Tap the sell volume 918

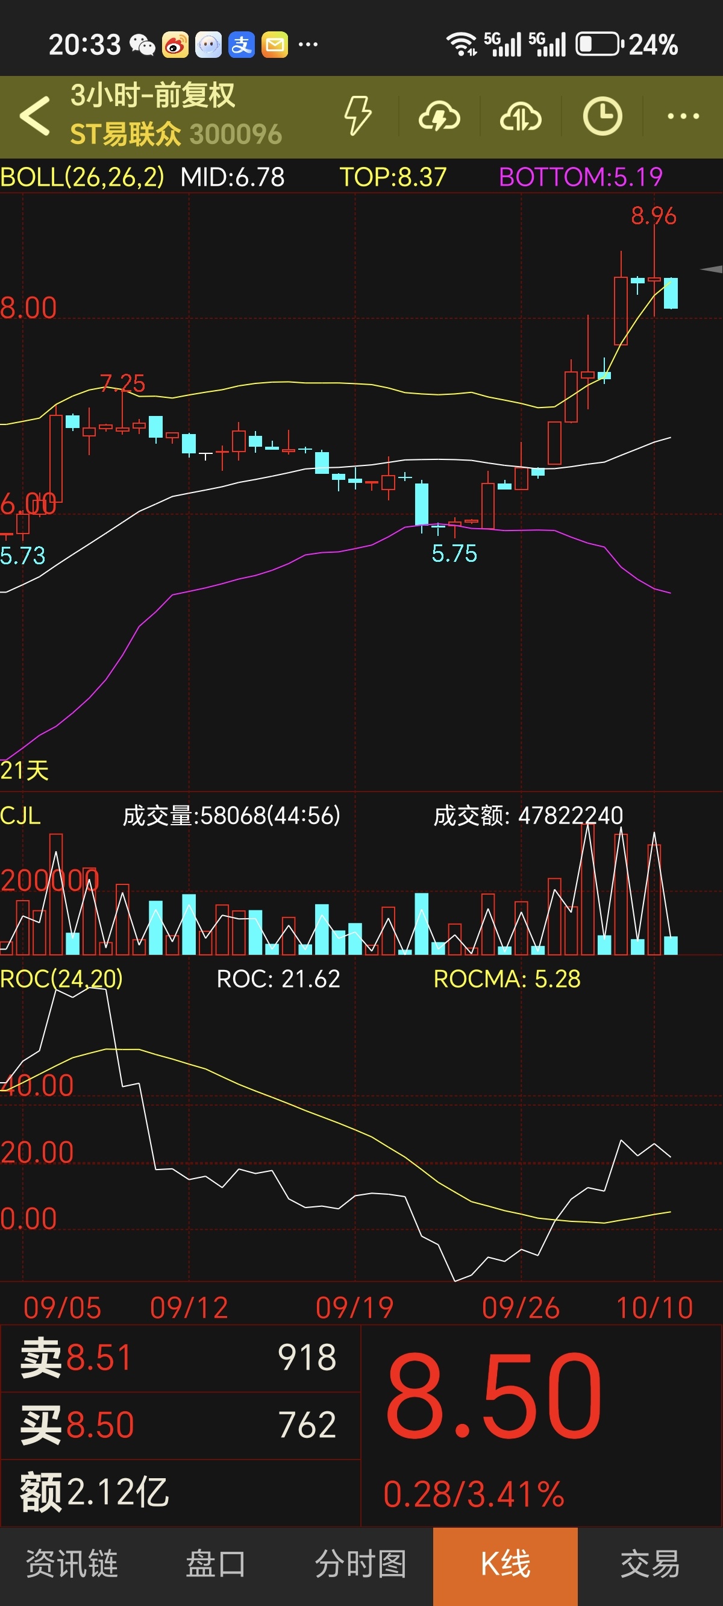pyautogui.click(x=307, y=1357)
